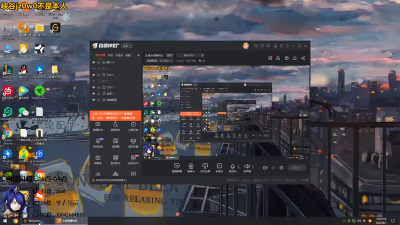Open the taskbar clock and date

click(381, 221)
